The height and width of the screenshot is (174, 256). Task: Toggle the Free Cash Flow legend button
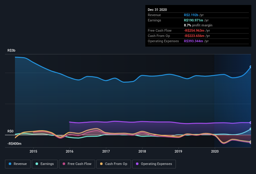[x=77, y=164]
